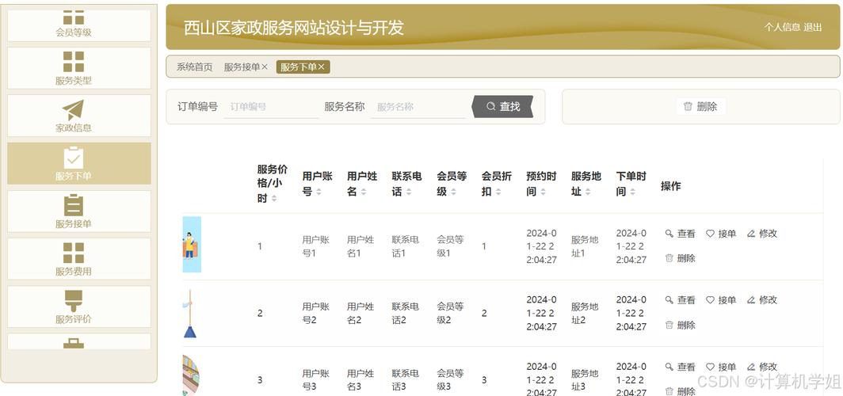Open the 服务接单 clipboard icon
The image size is (843, 396).
pyautogui.click(x=74, y=206)
